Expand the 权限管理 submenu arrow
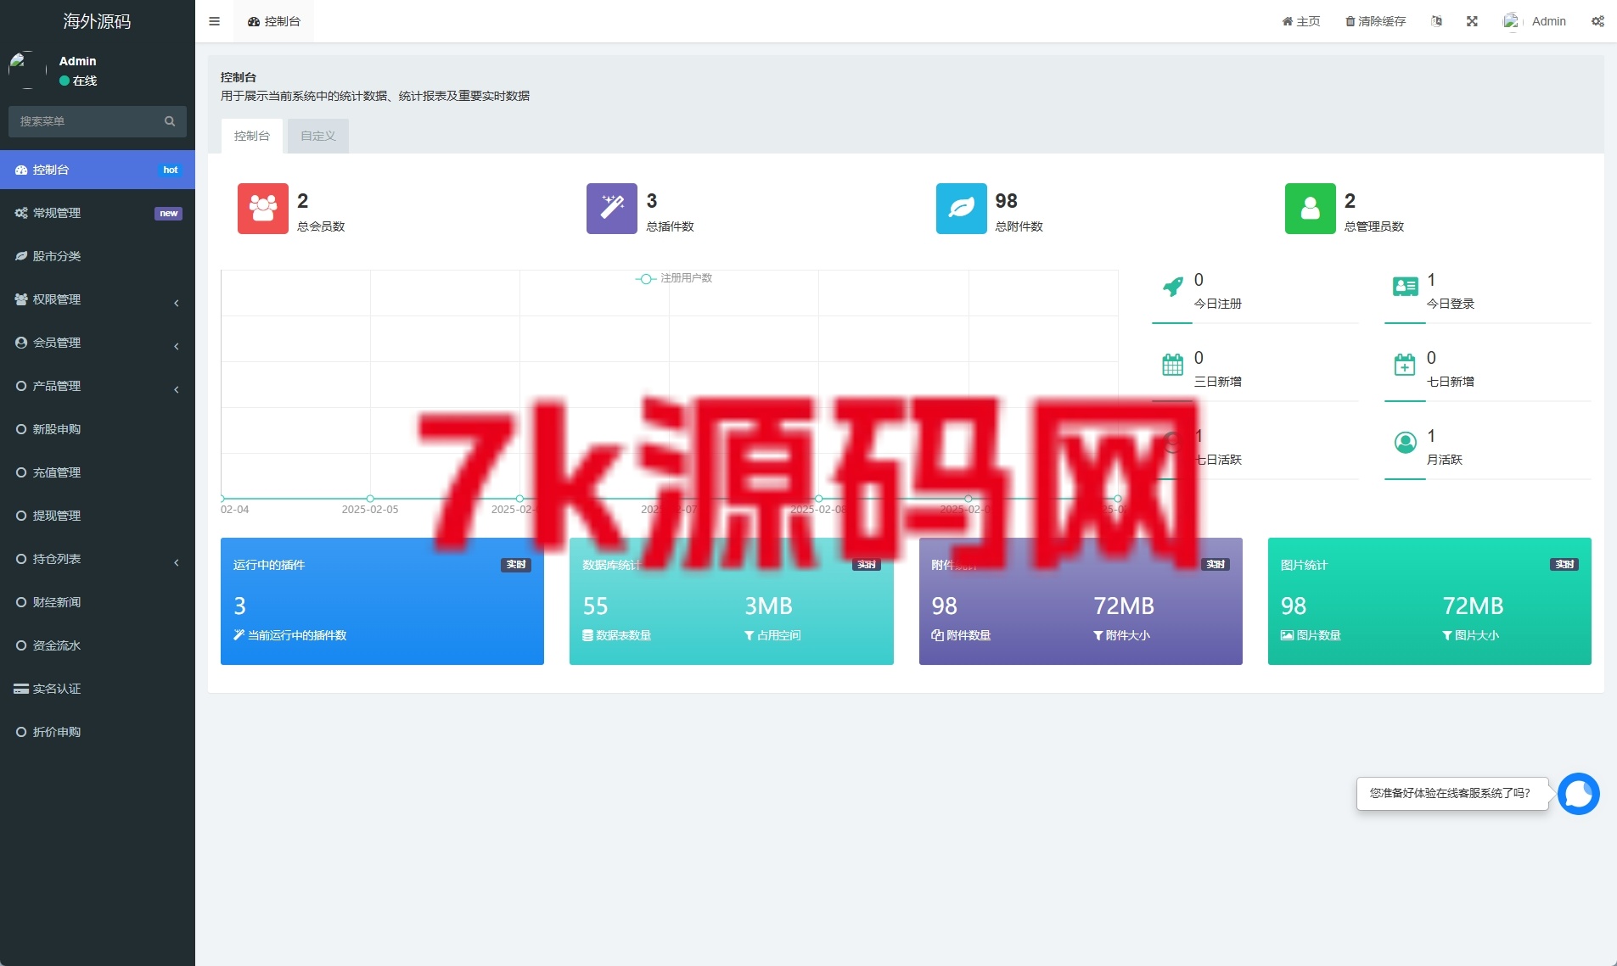The height and width of the screenshot is (966, 1617). click(x=176, y=303)
